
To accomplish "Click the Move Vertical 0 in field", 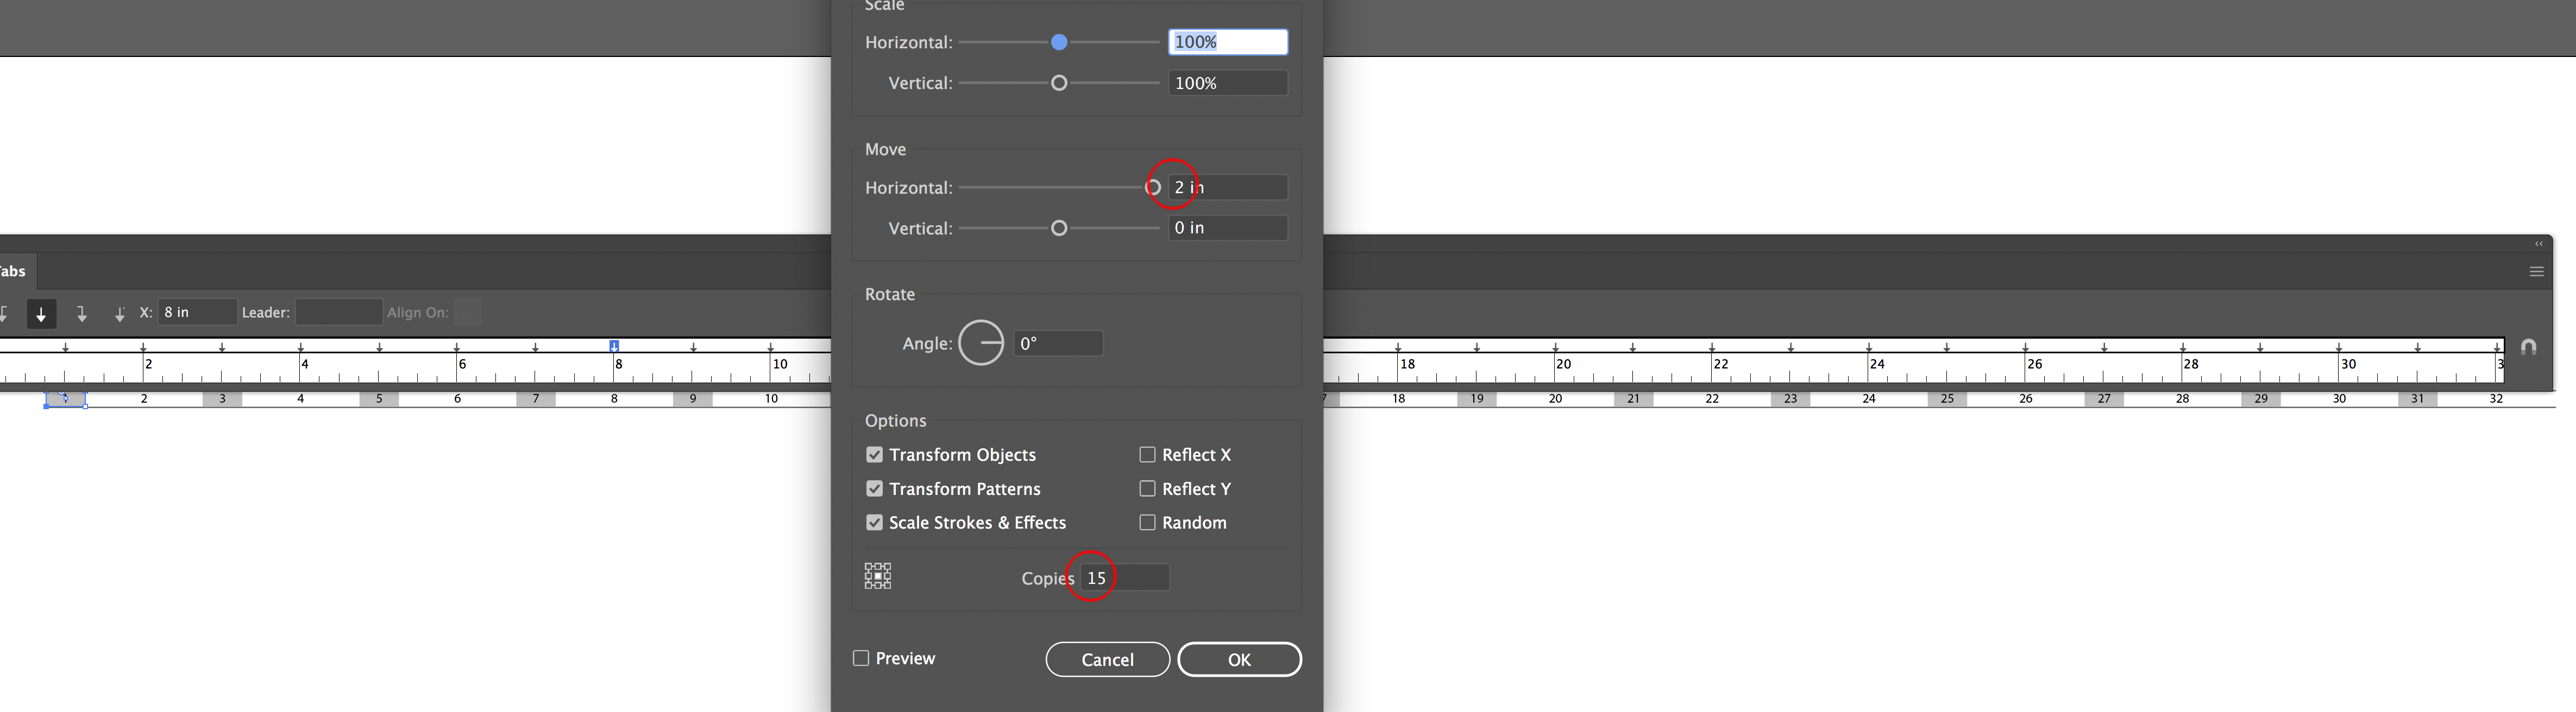I will pyautogui.click(x=1228, y=228).
